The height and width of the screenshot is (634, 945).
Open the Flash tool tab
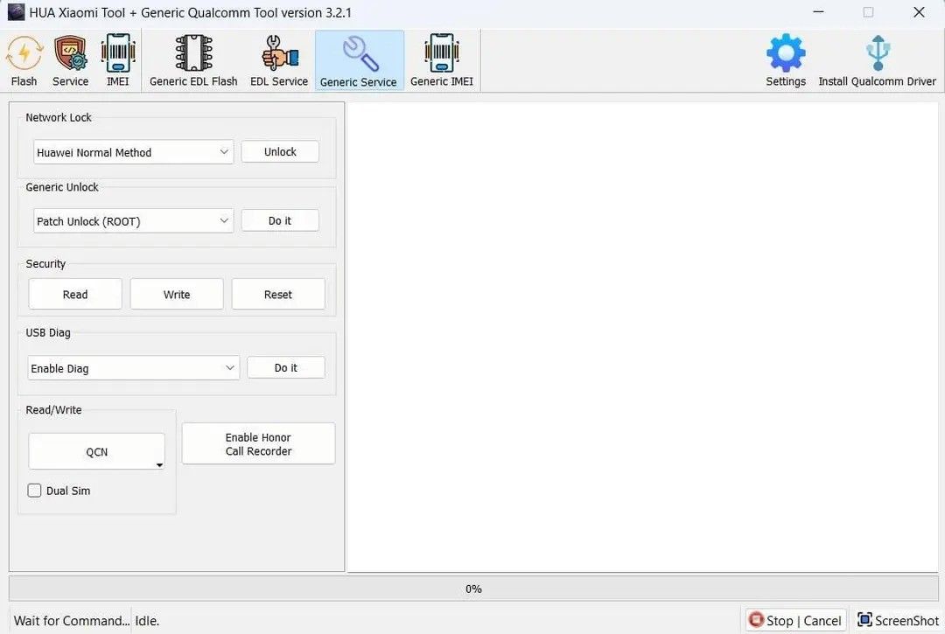pyautogui.click(x=24, y=61)
